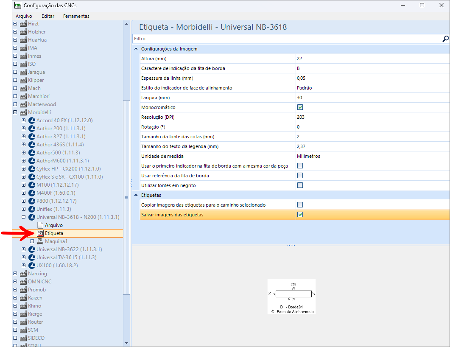This screenshot has height=347, width=450.
Task: Click the M400F machine icon
Action: [x=31, y=193]
